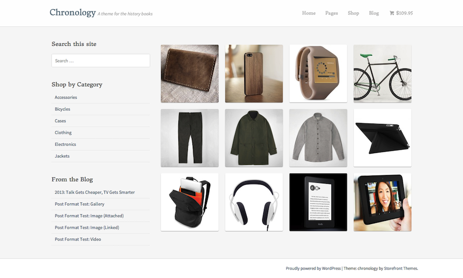Open the Shop menu item
The width and height of the screenshot is (463, 278).
tap(353, 13)
